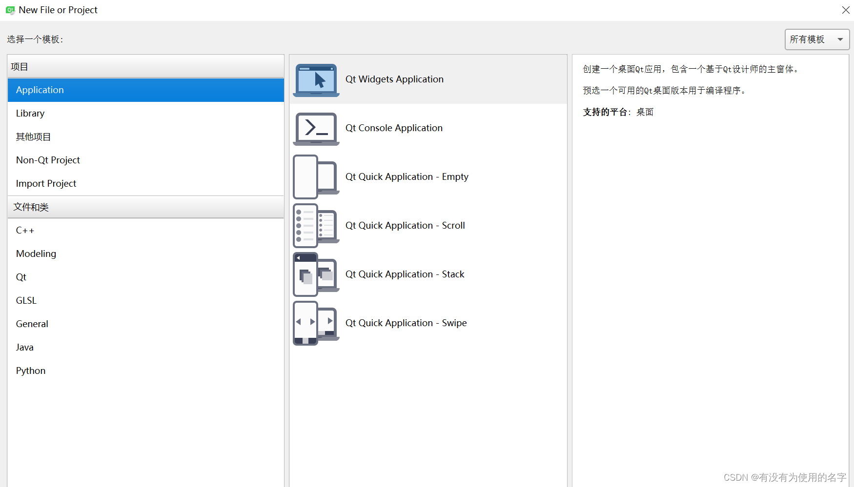Screen dimensions: 854x487
Task: Click the Qt Quick Application Scroll icon
Action: coord(316,226)
